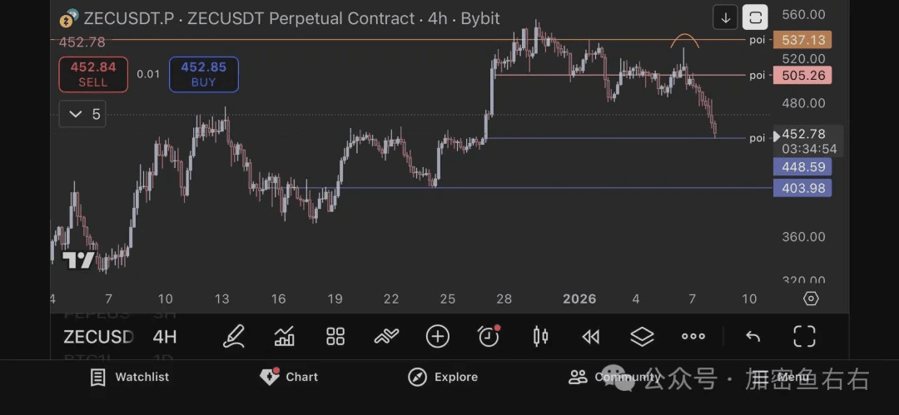Create alert with the alarm clock icon

[x=489, y=337]
